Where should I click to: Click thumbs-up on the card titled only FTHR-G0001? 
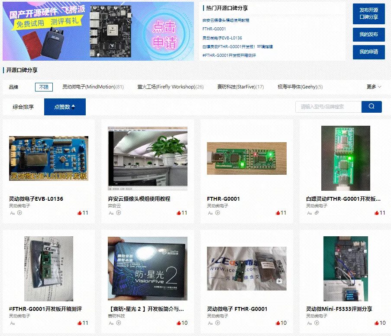point(278,213)
